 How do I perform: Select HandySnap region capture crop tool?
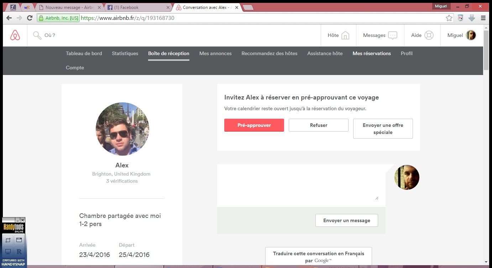(8, 240)
